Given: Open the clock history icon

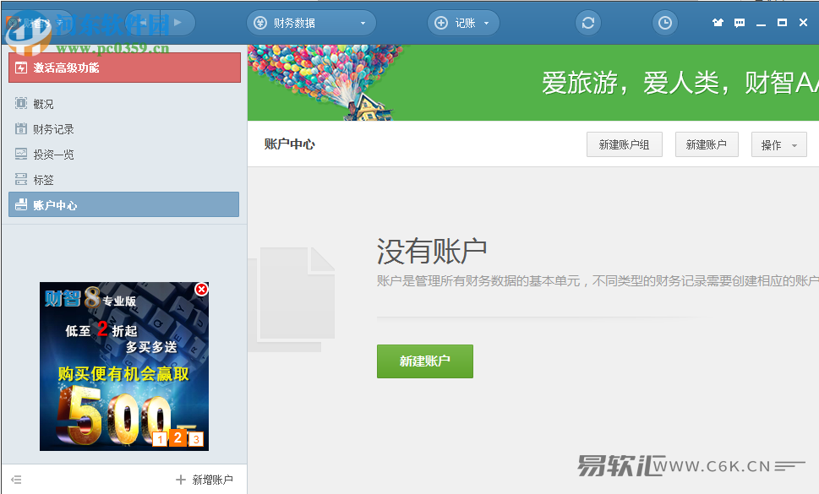Looking at the screenshot, I should (665, 23).
